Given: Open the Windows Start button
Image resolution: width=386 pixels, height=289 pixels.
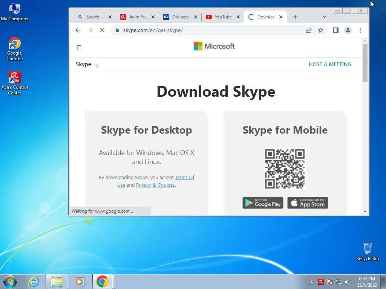Looking at the screenshot, I should (10, 281).
